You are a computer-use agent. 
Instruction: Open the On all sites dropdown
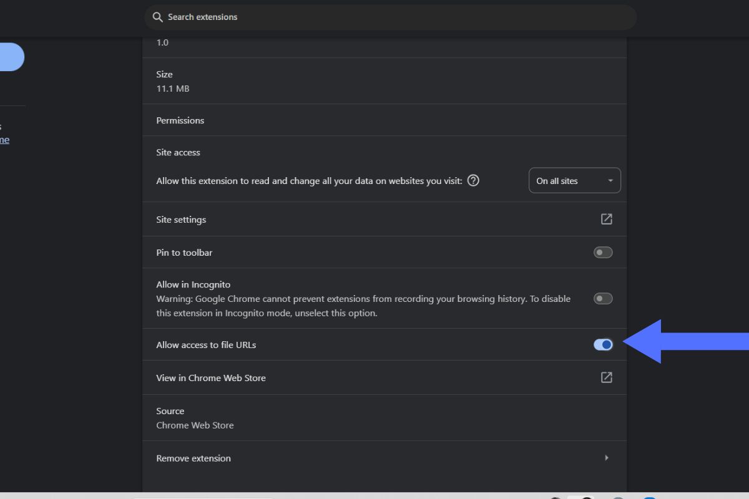(x=575, y=181)
